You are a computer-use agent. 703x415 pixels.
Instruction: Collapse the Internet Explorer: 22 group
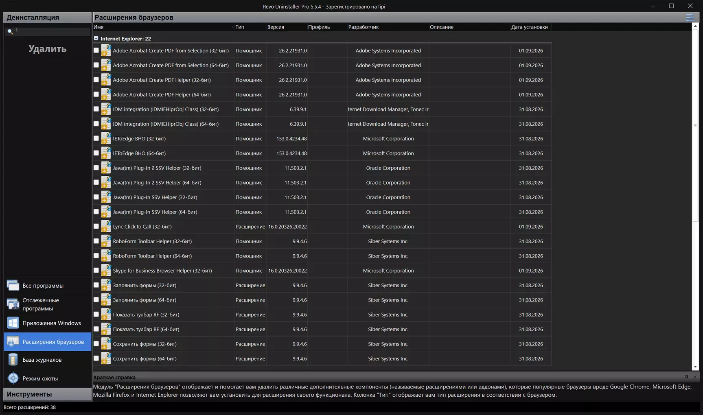96,38
